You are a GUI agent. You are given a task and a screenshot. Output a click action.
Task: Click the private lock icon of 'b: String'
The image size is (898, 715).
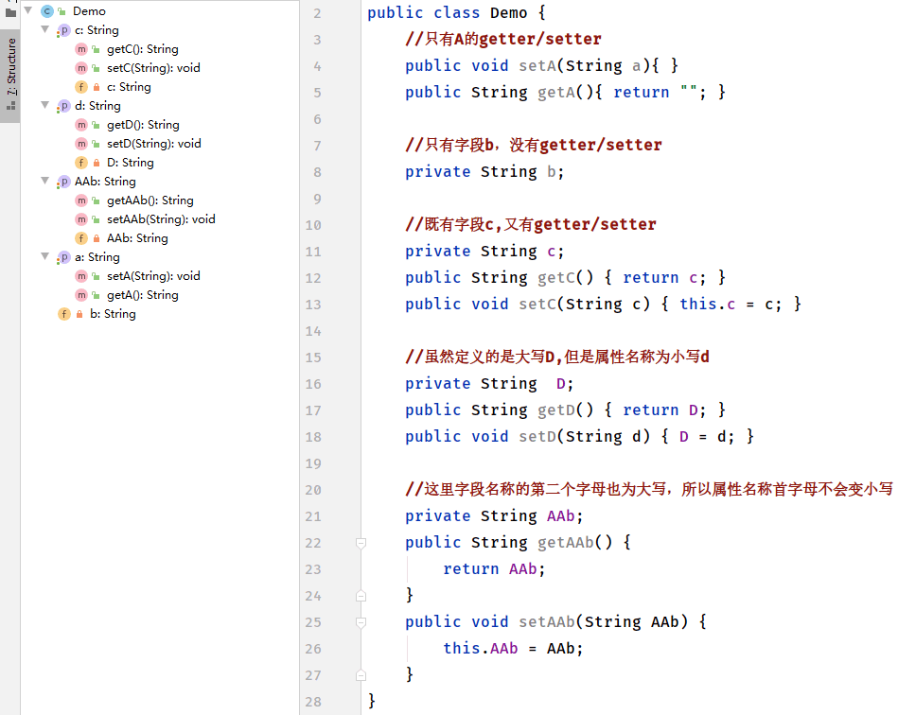click(x=79, y=314)
